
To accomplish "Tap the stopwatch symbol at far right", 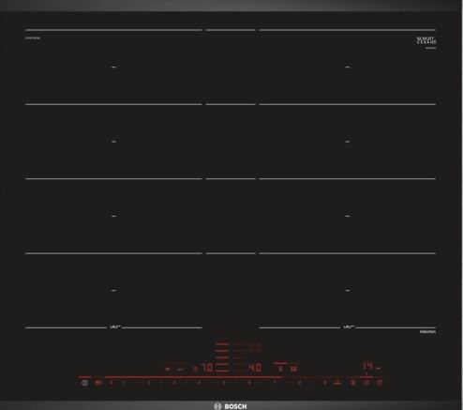I will point(380,383).
